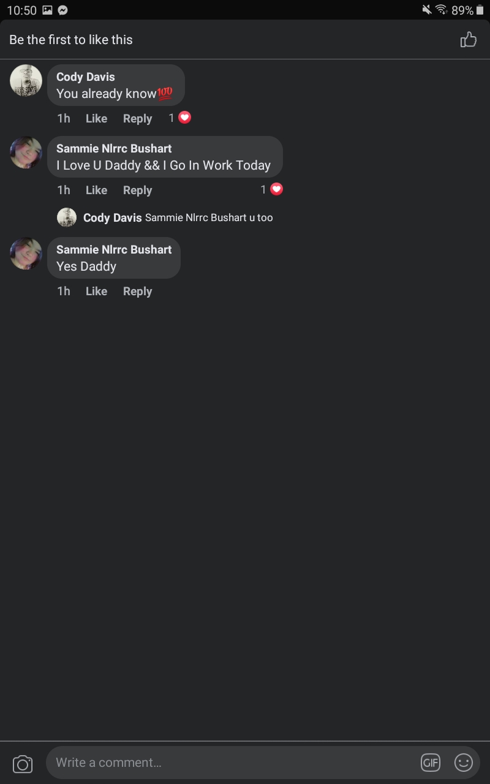Reply to Cody Davis's 'You already know' comment
490x784 pixels.
pyautogui.click(x=137, y=119)
